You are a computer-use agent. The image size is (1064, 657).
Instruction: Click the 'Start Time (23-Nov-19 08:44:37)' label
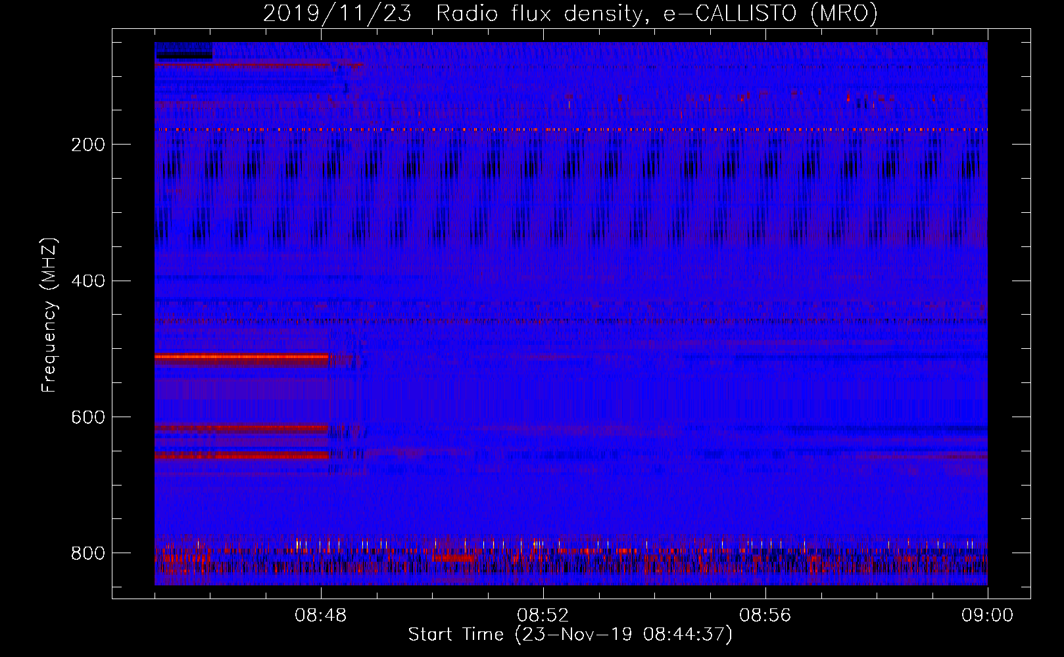click(570, 635)
